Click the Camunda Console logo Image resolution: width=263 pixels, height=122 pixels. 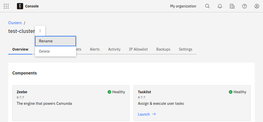tap(20, 6)
